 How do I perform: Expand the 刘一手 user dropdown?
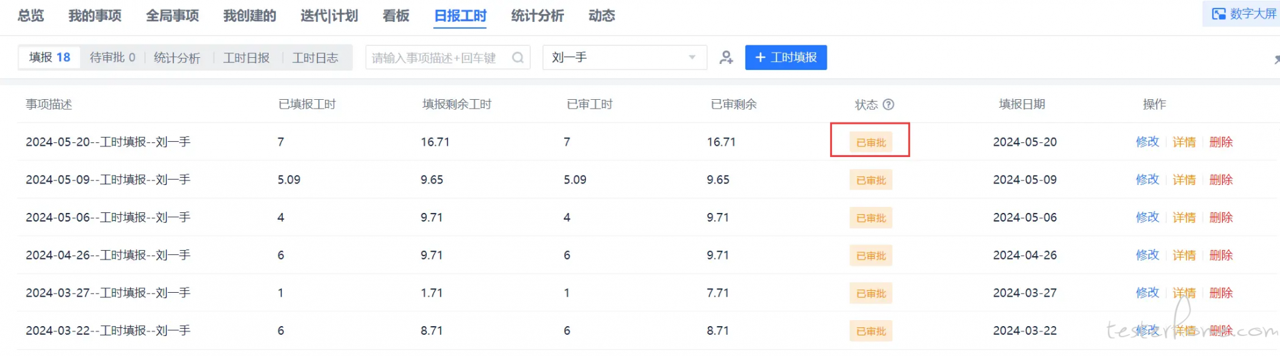coord(625,58)
